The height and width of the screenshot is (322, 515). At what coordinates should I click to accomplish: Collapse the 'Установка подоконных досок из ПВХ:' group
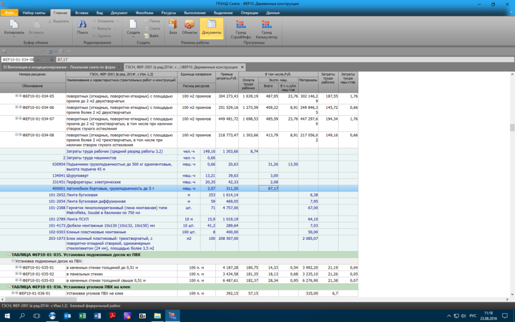[x=13, y=261]
